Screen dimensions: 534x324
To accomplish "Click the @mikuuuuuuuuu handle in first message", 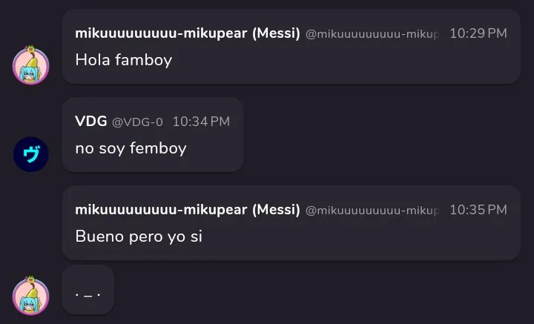I will tap(372, 34).
